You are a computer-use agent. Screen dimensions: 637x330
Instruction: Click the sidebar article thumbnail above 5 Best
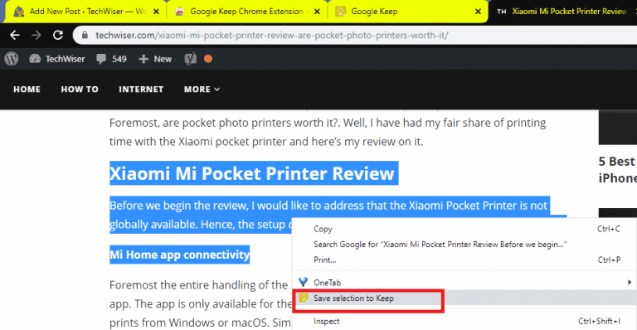[617, 127]
